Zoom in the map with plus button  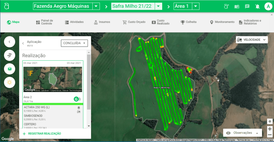(270, 129)
